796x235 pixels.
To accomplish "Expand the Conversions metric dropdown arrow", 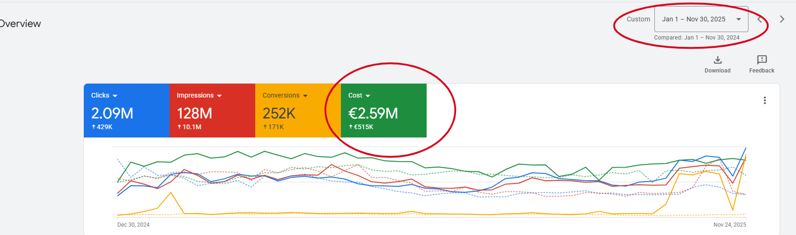I will pos(305,96).
